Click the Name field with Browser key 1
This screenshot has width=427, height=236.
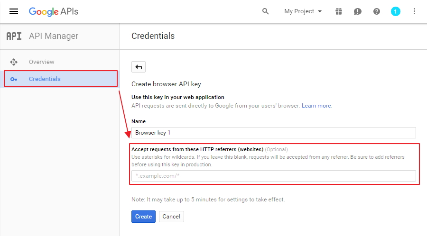[x=274, y=133]
